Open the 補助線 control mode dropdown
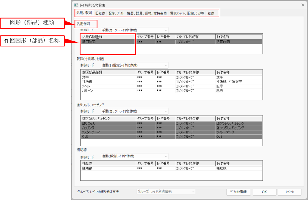 pyautogui.click(x=134, y=156)
